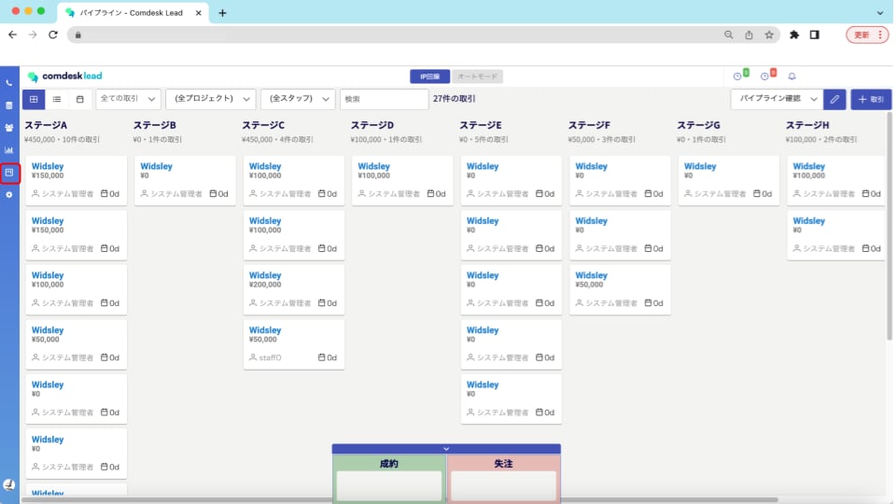Switch to calendar view
The width and height of the screenshot is (896, 504).
tap(80, 100)
